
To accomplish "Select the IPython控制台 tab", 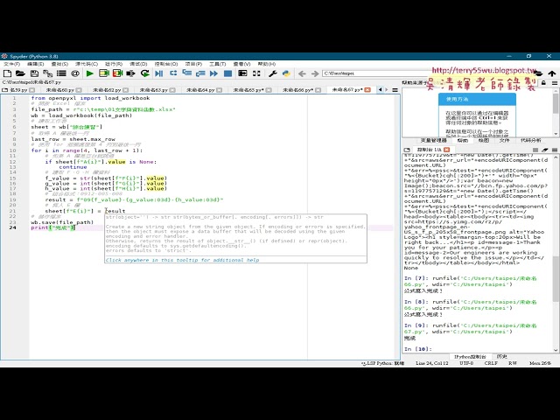I will pyautogui.click(x=470, y=356).
